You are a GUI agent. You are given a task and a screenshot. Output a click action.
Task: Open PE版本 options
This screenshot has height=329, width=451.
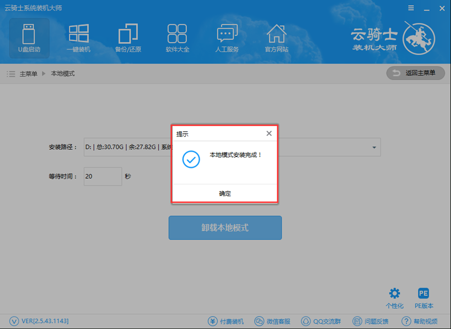pos(424,298)
